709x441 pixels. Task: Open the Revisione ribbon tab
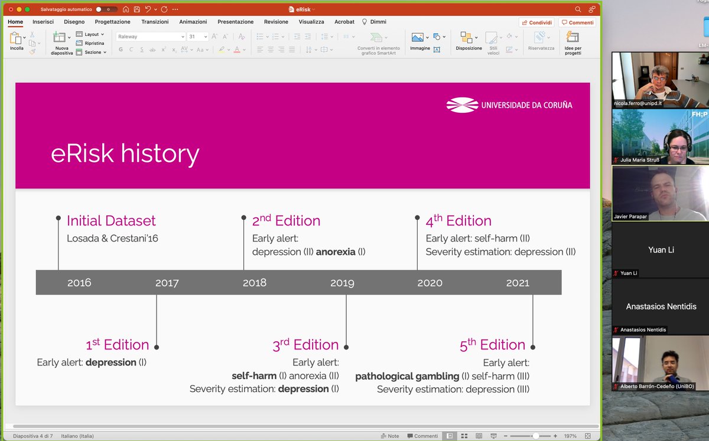[276, 22]
